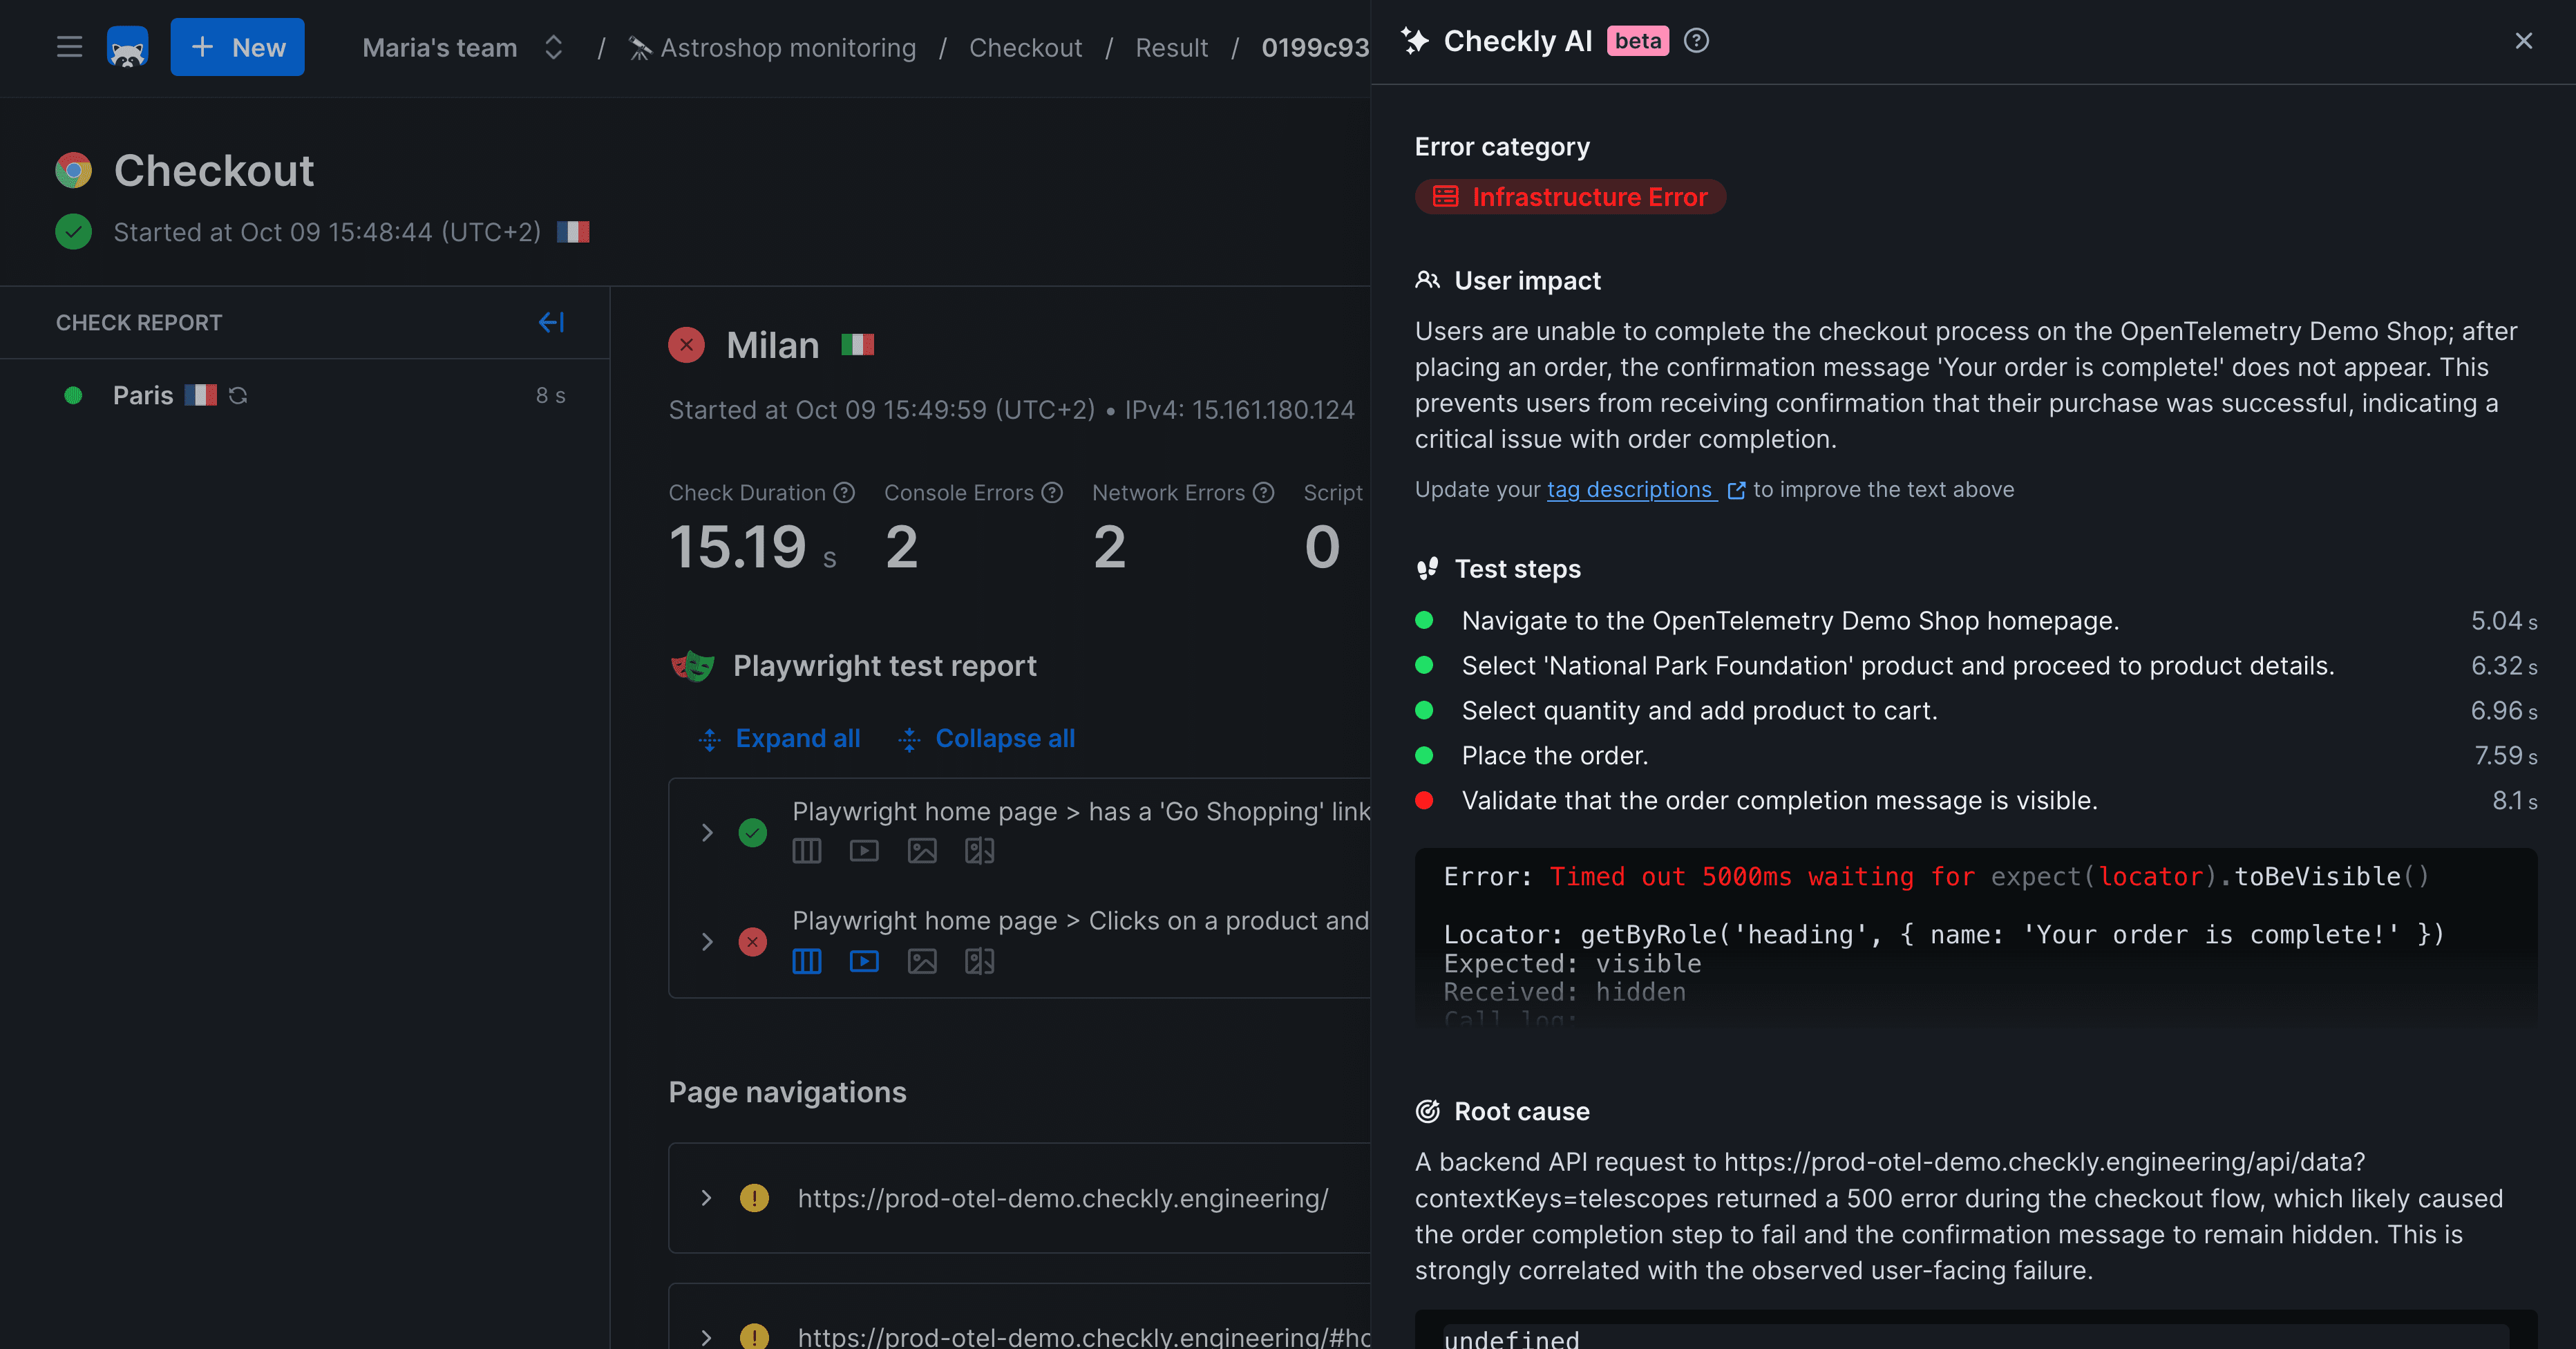Click the retry icon next to Paris
2576x1349 pixels.
pyautogui.click(x=238, y=395)
